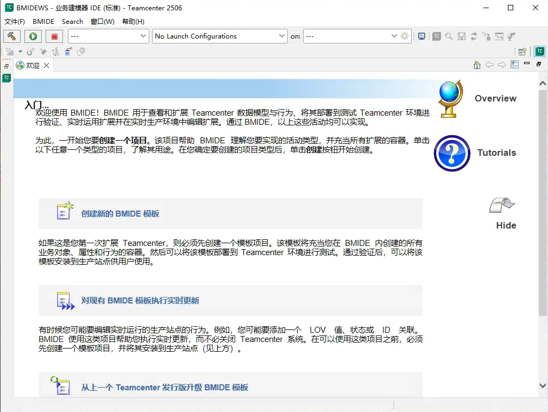Click the Tutorials question mark icon

(x=452, y=153)
